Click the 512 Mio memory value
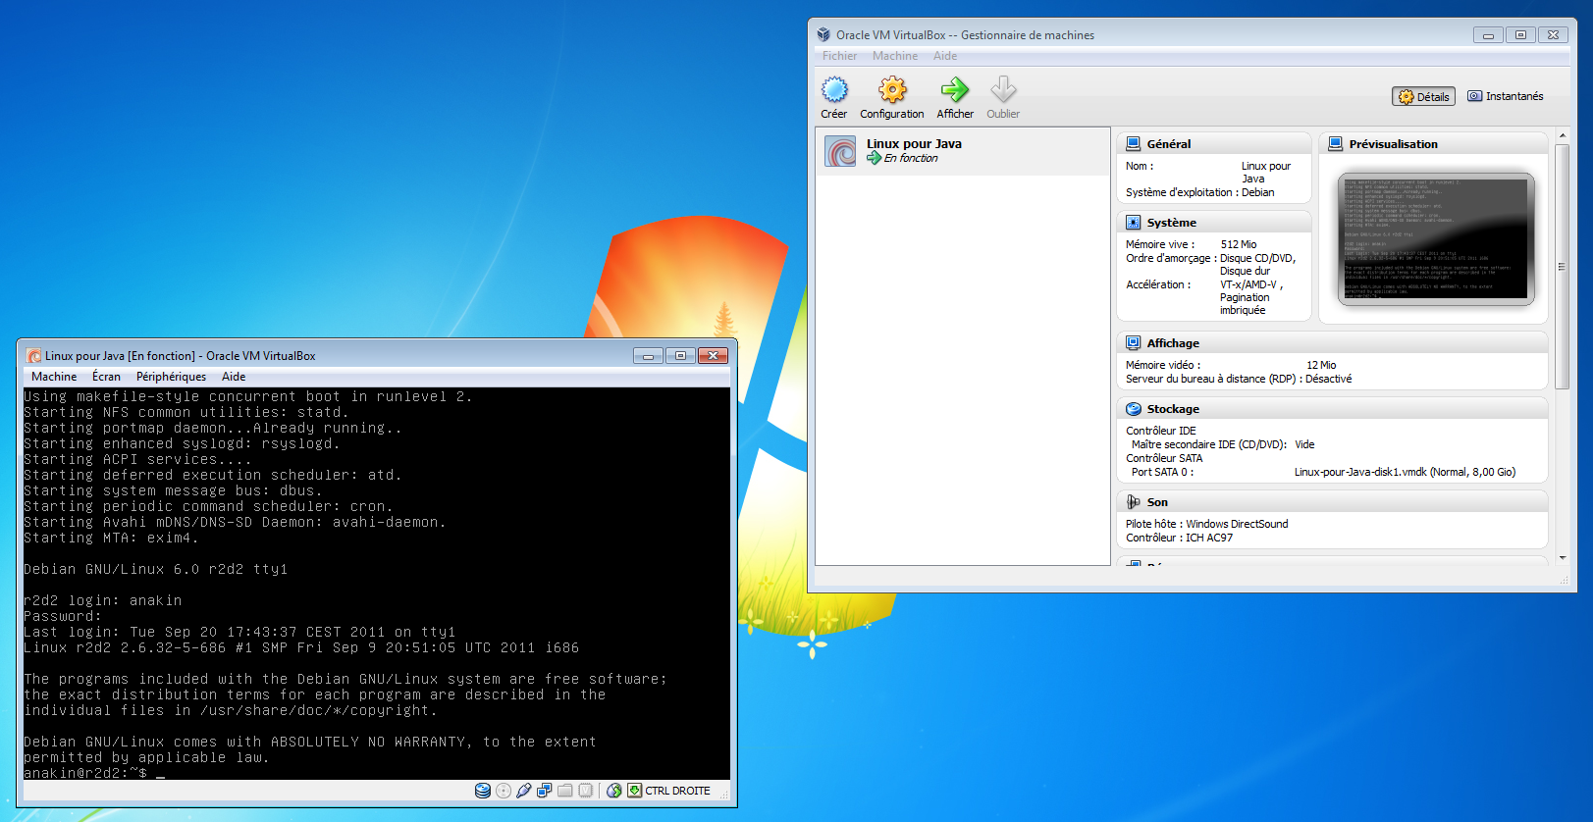The width and height of the screenshot is (1593, 822). (x=1239, y=244)
